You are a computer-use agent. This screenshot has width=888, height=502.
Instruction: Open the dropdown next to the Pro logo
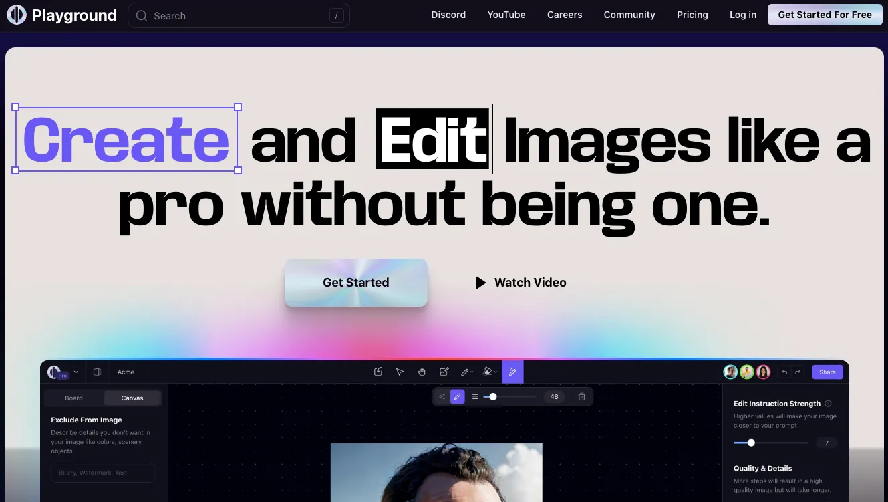[76, 372]
